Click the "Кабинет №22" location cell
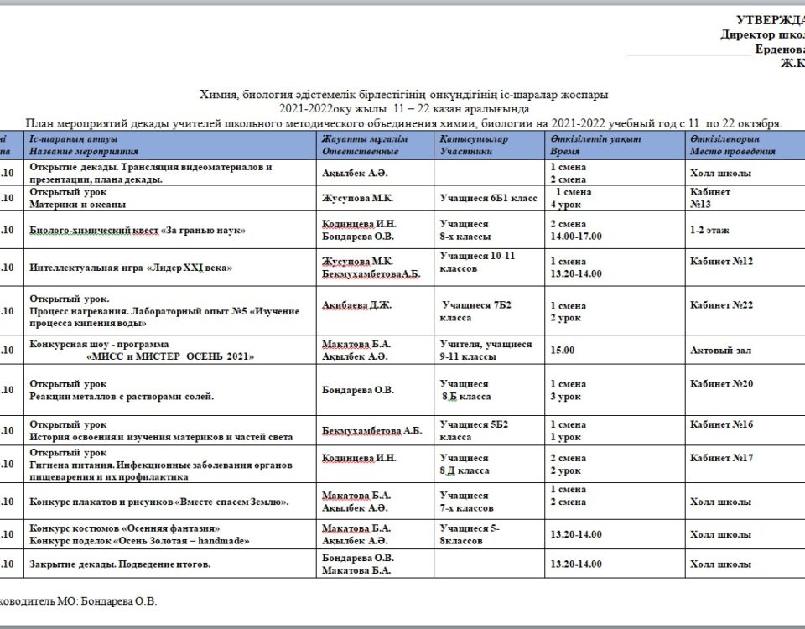 [721, 305]
